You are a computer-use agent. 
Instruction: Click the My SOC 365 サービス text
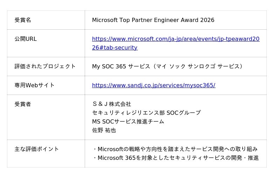121,66
